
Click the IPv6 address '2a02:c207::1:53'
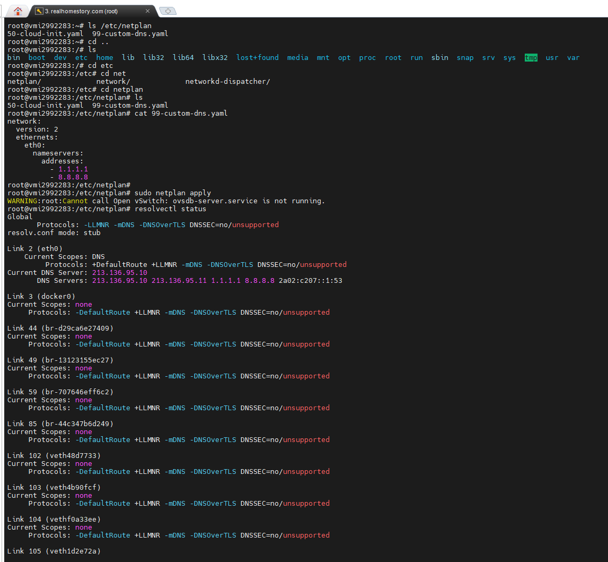click(x=310, y=281)
